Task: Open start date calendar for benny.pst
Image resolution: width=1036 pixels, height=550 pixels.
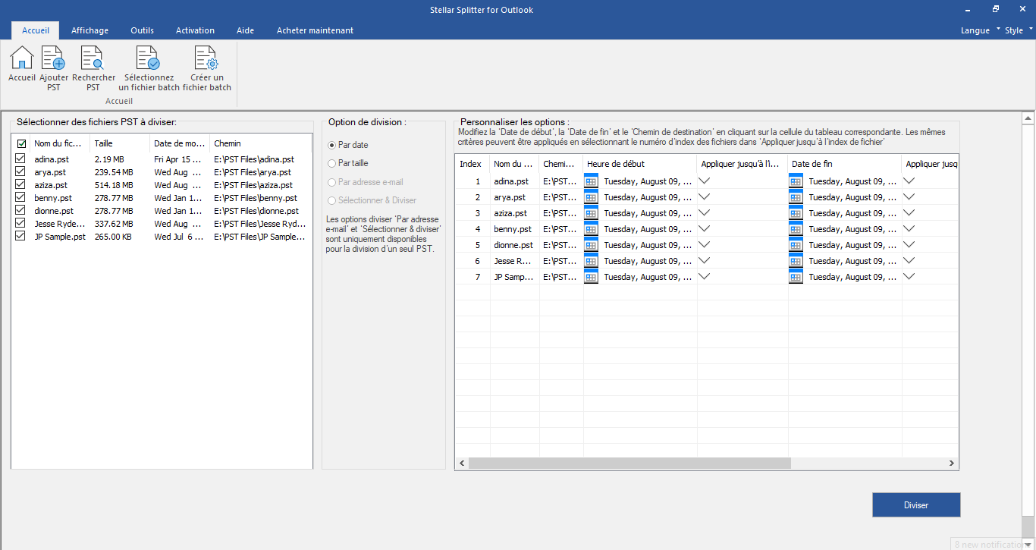Action: click(592, 229)
